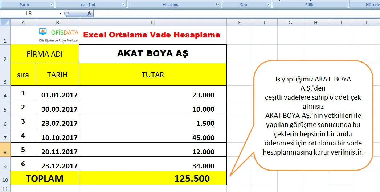This screenshot has width=380, height=192.
Task: Click the amount cell 45.000
Action: point(152,138)
